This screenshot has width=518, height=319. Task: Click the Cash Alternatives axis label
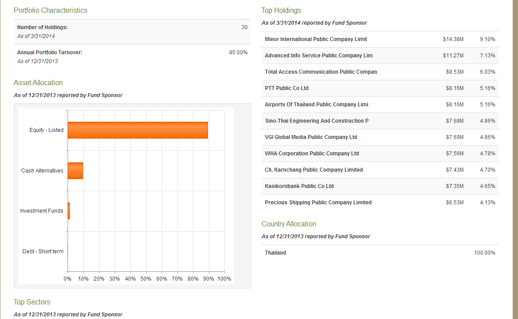coord(42,171)
